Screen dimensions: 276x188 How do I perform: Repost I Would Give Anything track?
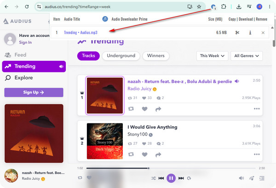tap(131, 154)
